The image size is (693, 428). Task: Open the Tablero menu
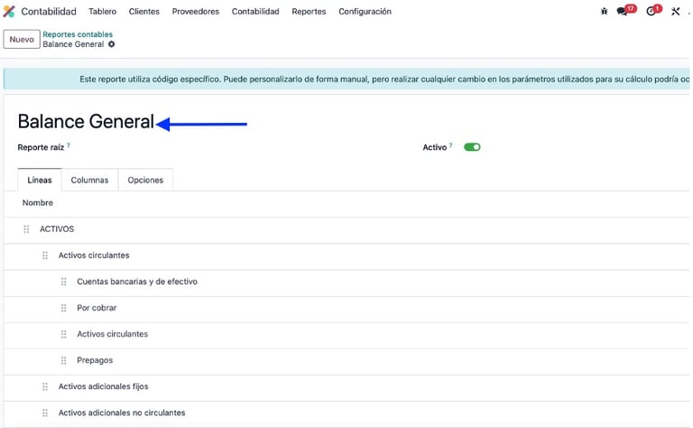[x=103, y=12]
